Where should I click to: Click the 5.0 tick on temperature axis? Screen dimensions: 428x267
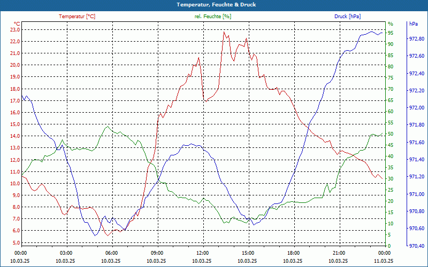click(x=16, y=242)
